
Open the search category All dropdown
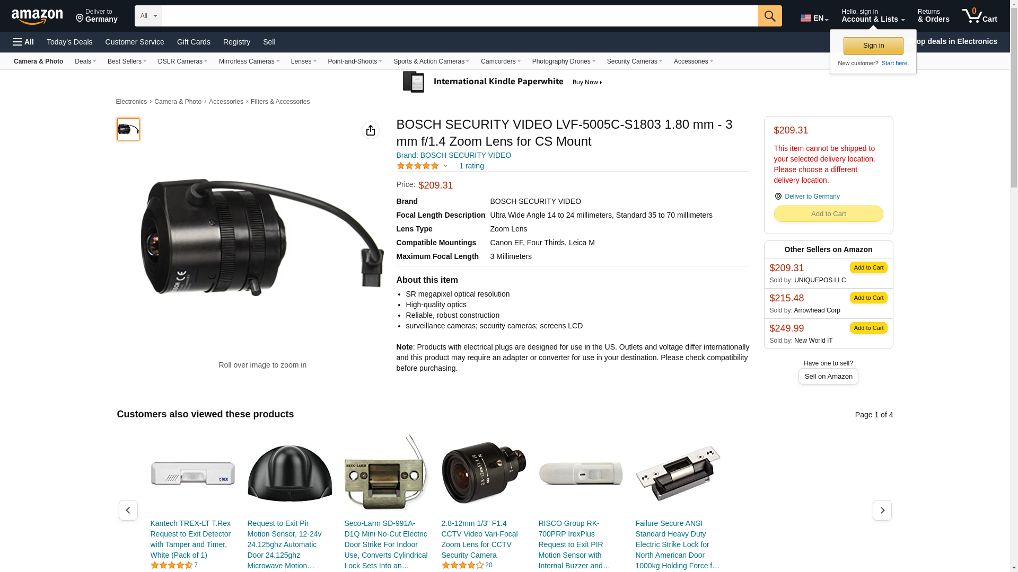pyautogui.click(x=148, y=16)
